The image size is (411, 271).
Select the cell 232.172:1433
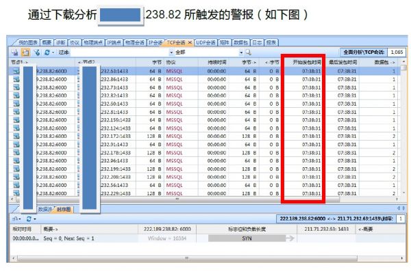(x=116, y=136)
